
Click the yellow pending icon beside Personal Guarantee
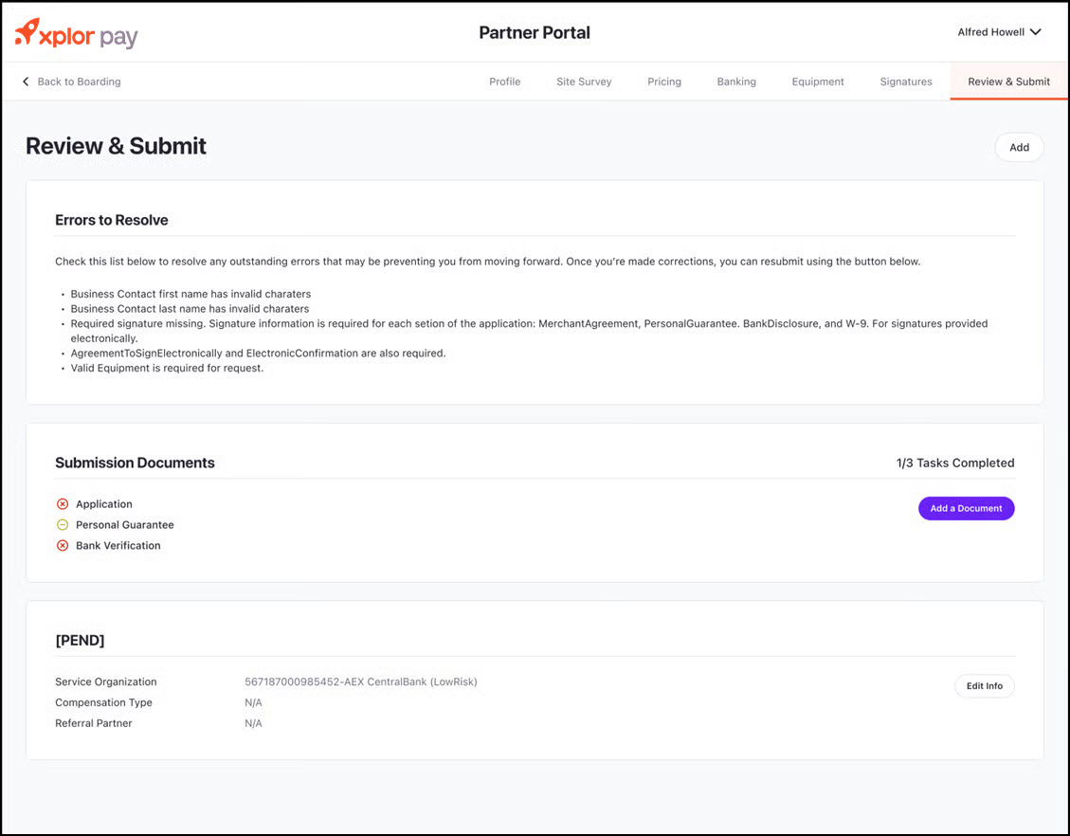(63, 525)
